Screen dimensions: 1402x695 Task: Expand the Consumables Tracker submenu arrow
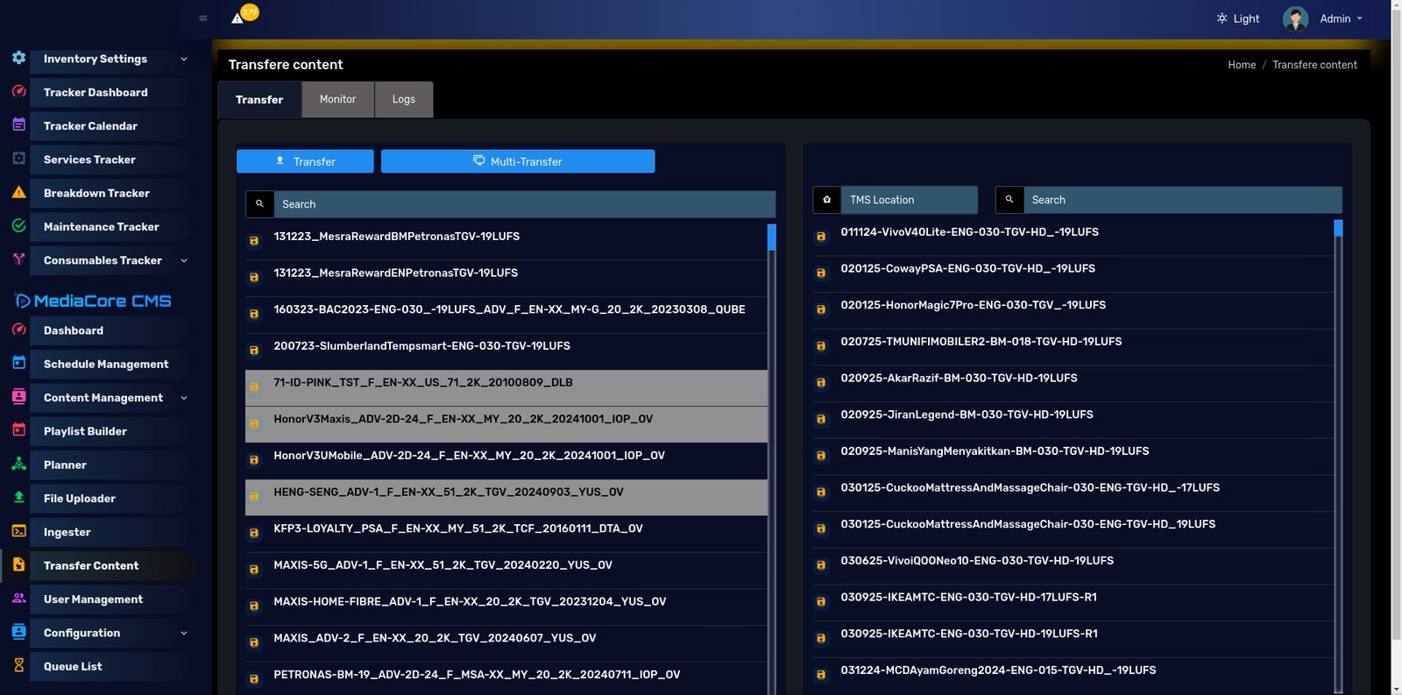coord(184,260)
